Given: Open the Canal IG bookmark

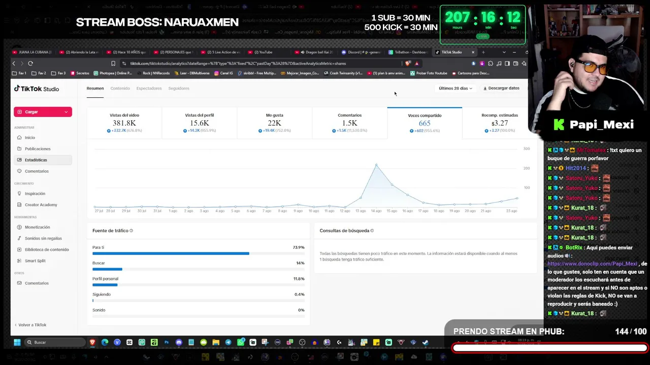Looking at the screenshot, I should [223, 74].
